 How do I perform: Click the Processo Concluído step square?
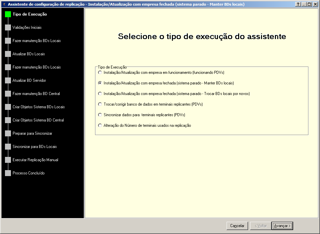point(8,173)
